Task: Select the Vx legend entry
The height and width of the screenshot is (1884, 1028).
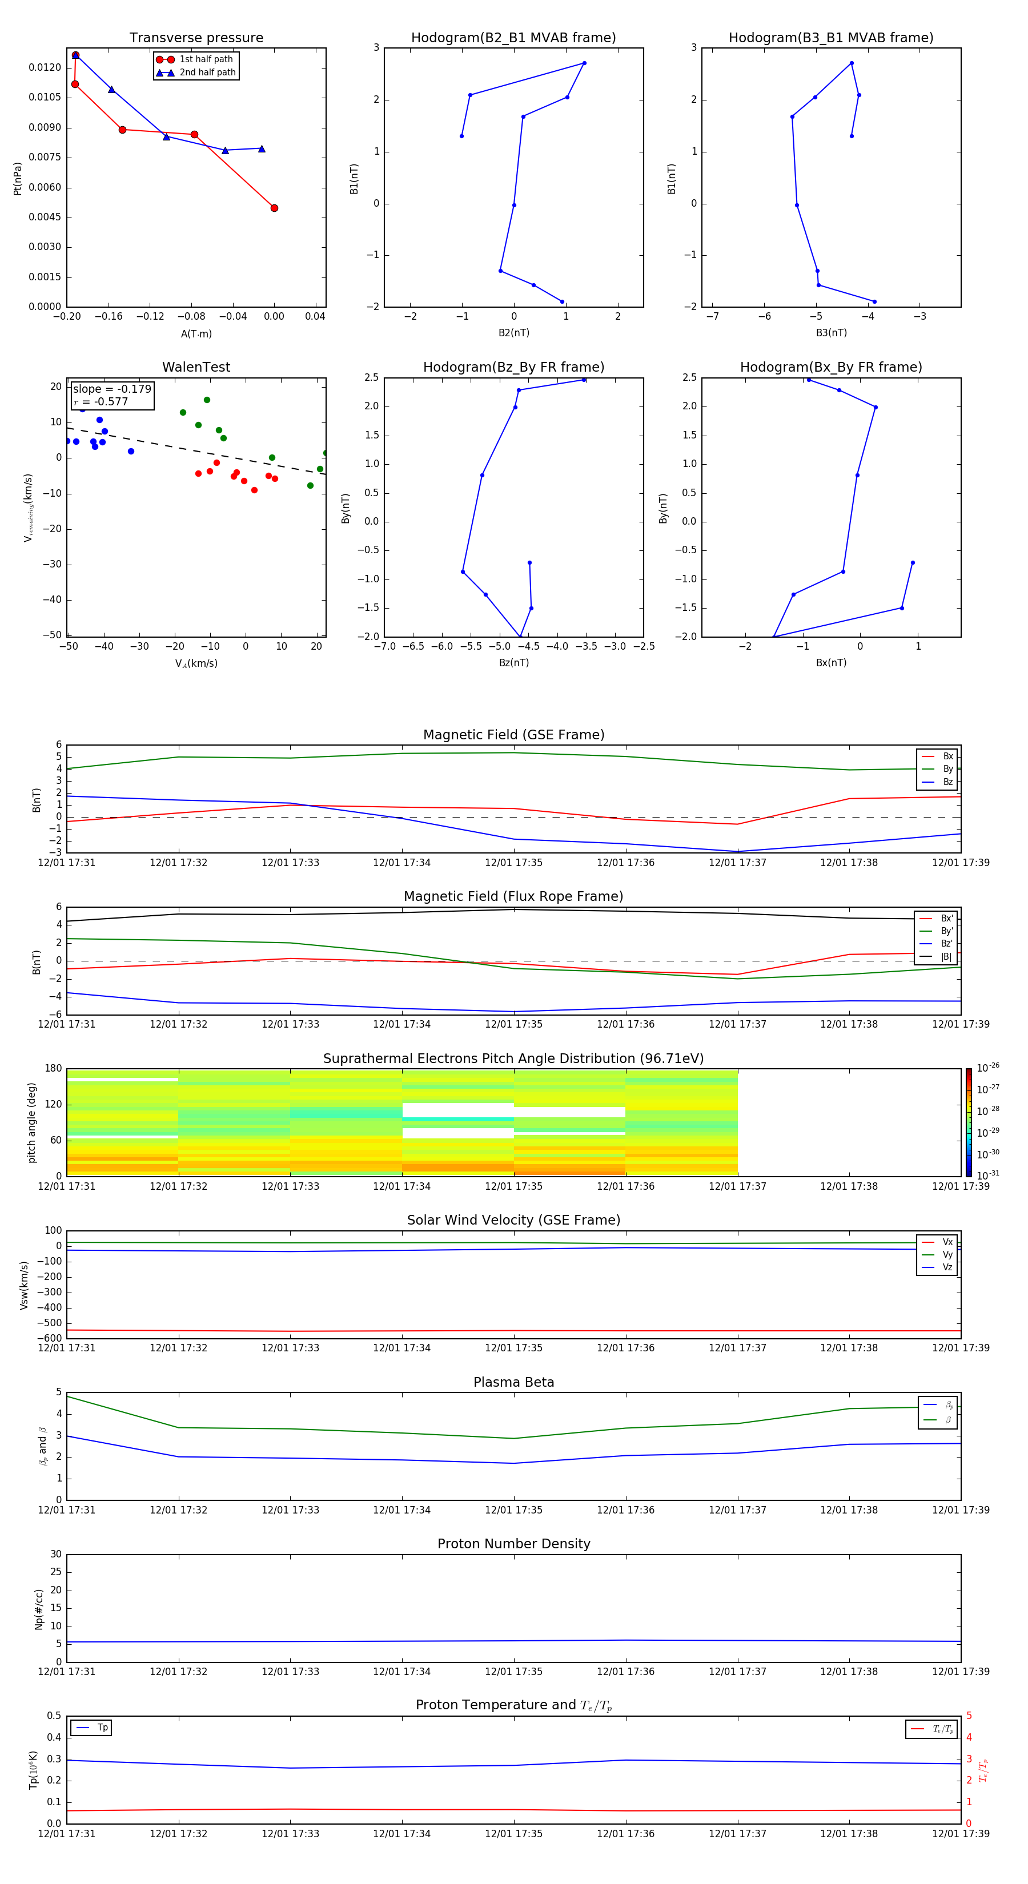Action: click(x=937, y=1242)
